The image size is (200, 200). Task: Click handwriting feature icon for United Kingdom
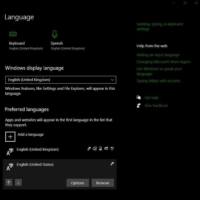click(106, 148)
